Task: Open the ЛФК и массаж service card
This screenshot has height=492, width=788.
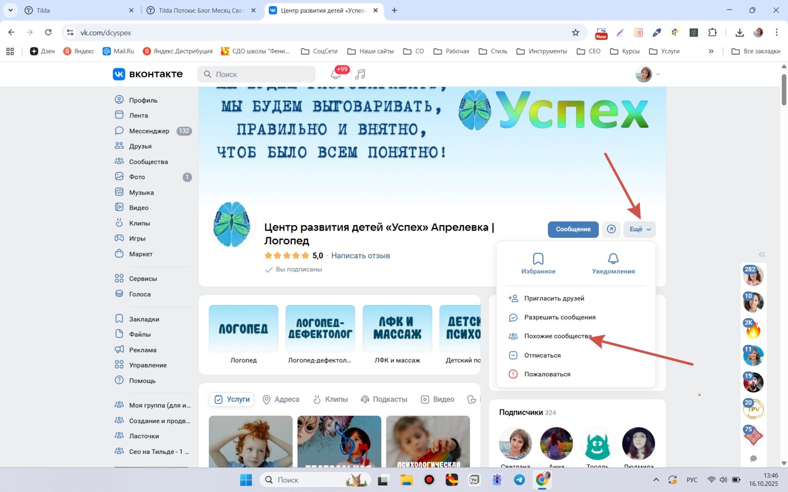Action: [x=397, y=335]
